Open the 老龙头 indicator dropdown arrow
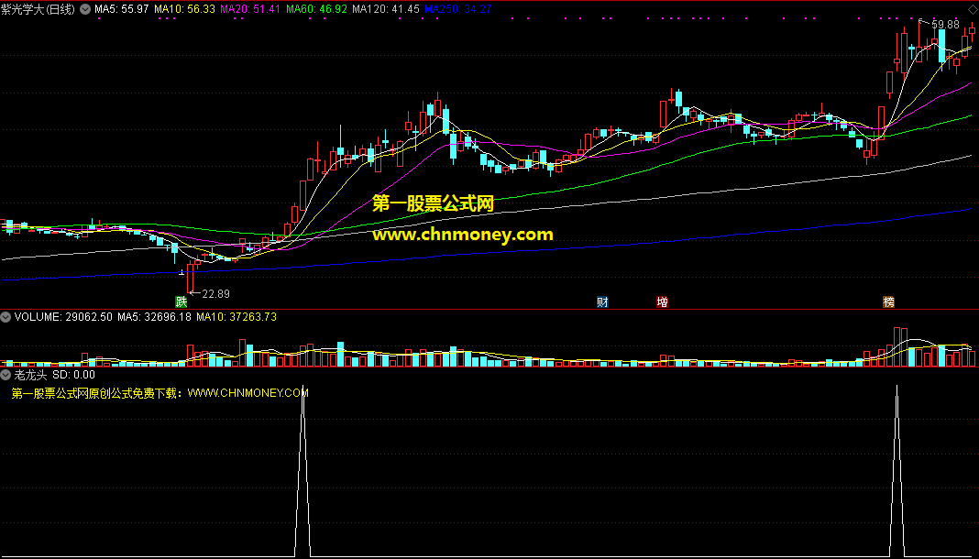Image resolution: width=979 pixels, height=559 pixels. coord(6,375)
